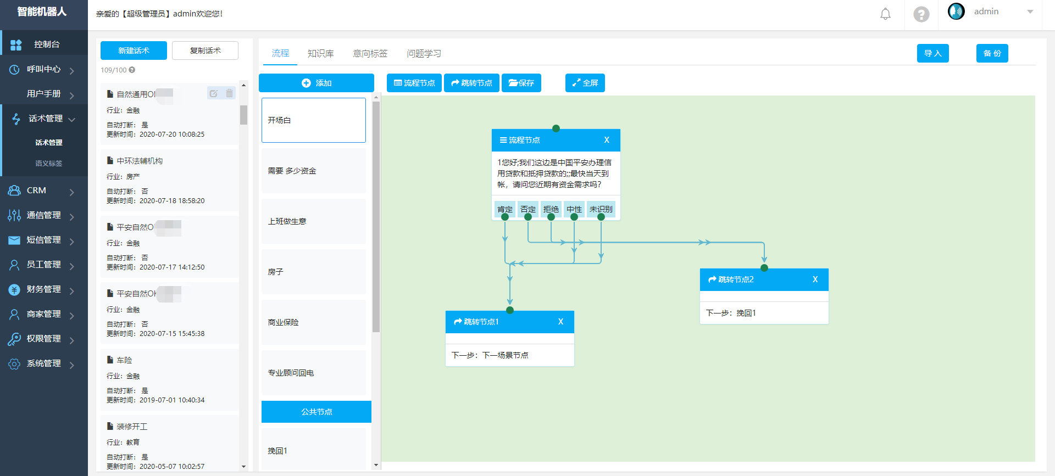Close 跳转节点2 using its X
This screenshot has width=1055, height=476.
(815, 279)
